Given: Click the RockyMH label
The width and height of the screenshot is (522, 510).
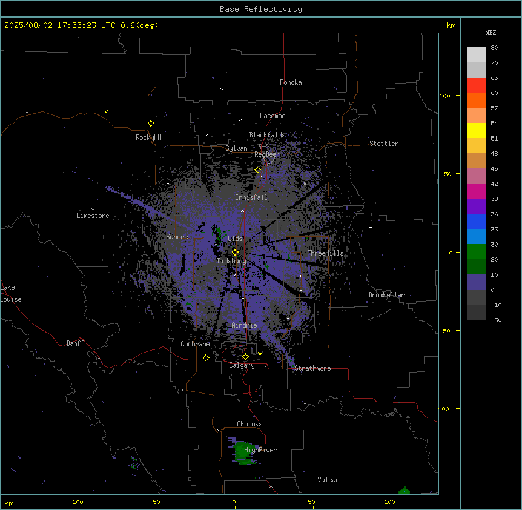Looking at the screenshot, I should click(148, 137).
